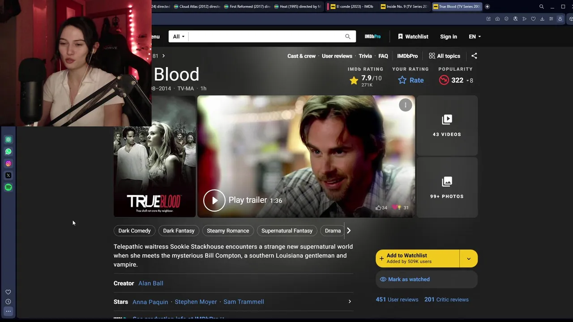This screenshot has width=573, height=322.
Task: Click the popularity trending icon
Action: pos(444,80)
